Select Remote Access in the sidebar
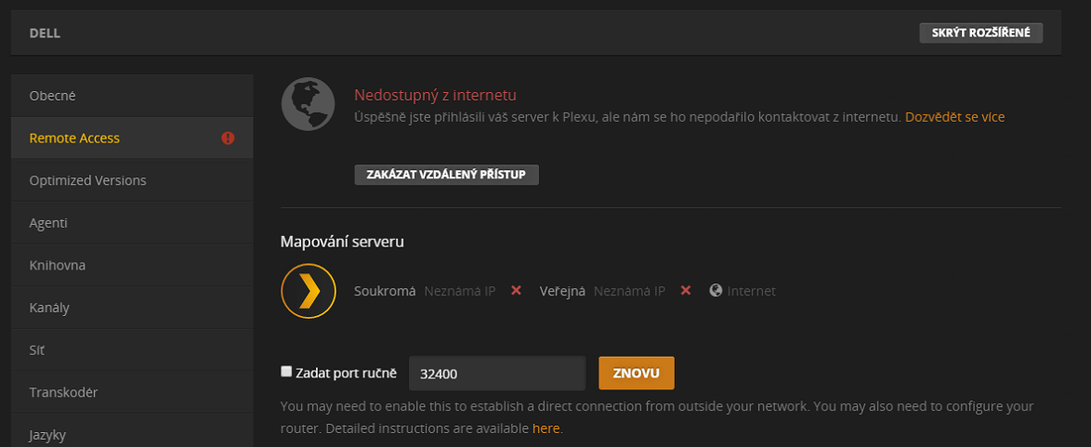The width and height of the screenshot is (1091, 447). pos(74,138)
